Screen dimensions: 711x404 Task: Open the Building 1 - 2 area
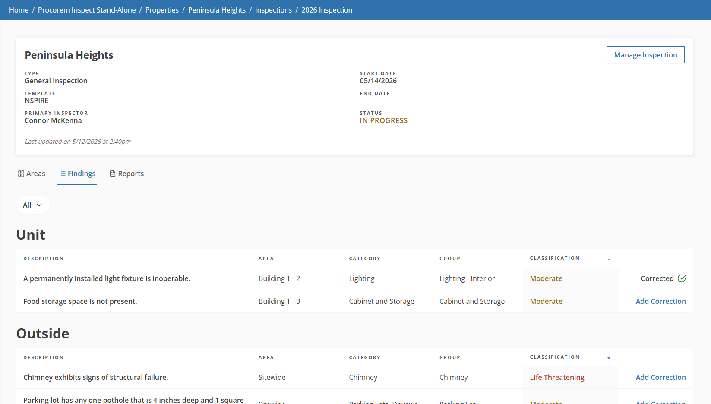pyautogui.click(x=279, y=278)
